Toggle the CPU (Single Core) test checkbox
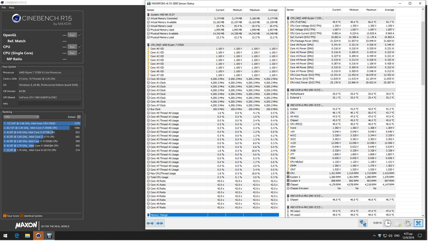 pos(80,53)
